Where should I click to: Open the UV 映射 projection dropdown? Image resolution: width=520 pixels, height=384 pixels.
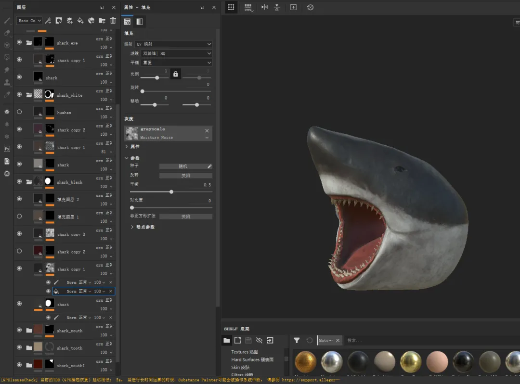pyautogui.click(x=173, y=44)
